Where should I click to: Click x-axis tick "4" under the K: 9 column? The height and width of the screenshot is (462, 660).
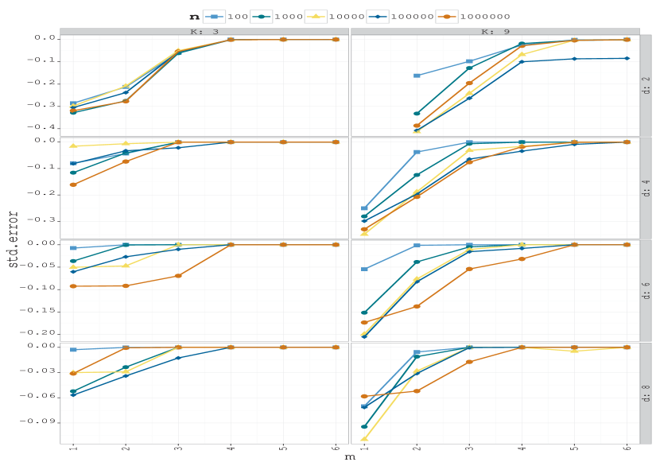522,448
